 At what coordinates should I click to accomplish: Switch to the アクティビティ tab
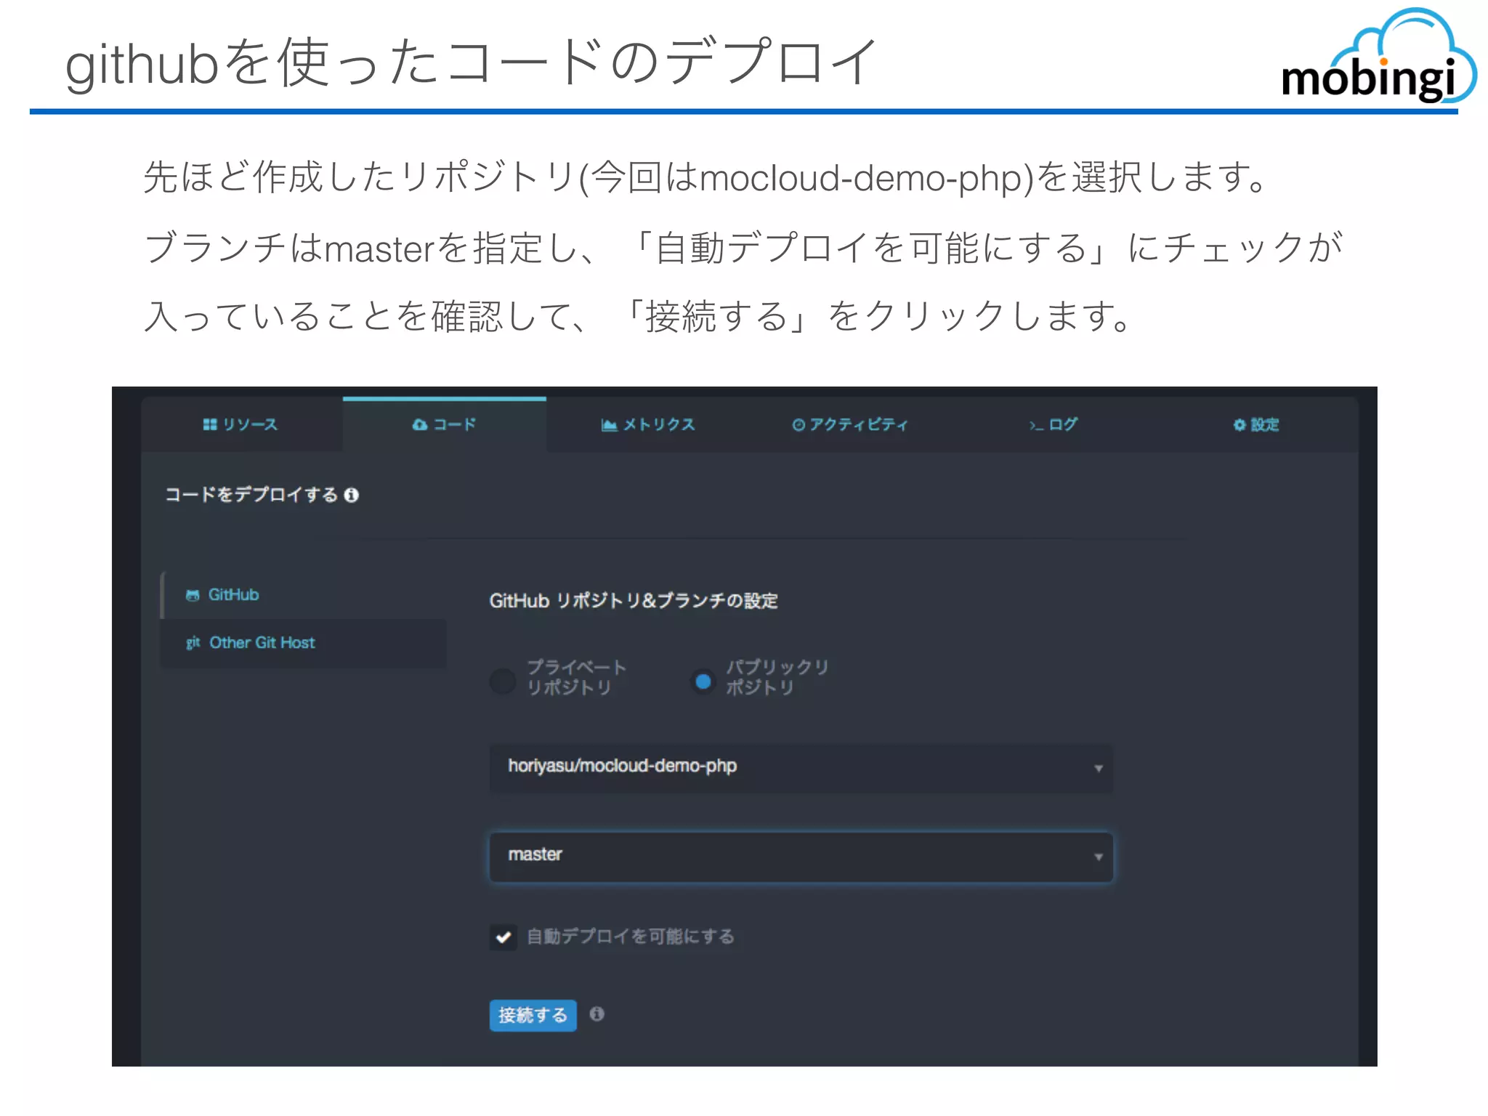pyautogui.click(x=850, y=424)
